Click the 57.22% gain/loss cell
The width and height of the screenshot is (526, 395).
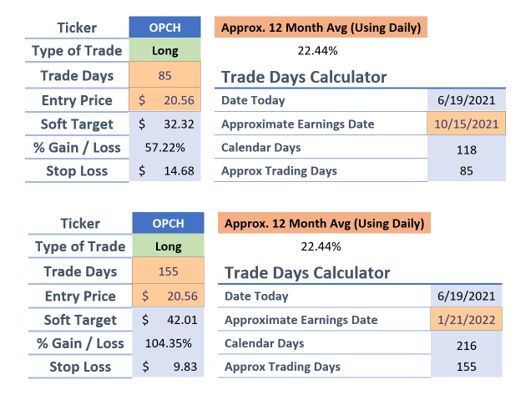click(x=164, y=147)
